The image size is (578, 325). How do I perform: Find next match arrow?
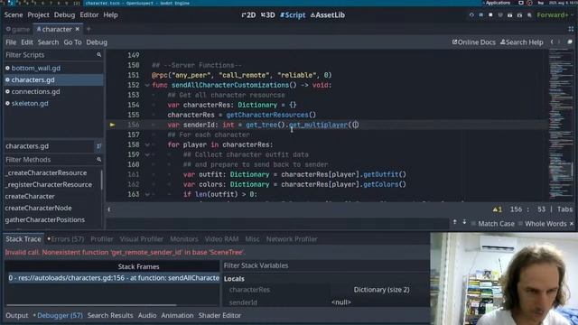pos(464,222)
